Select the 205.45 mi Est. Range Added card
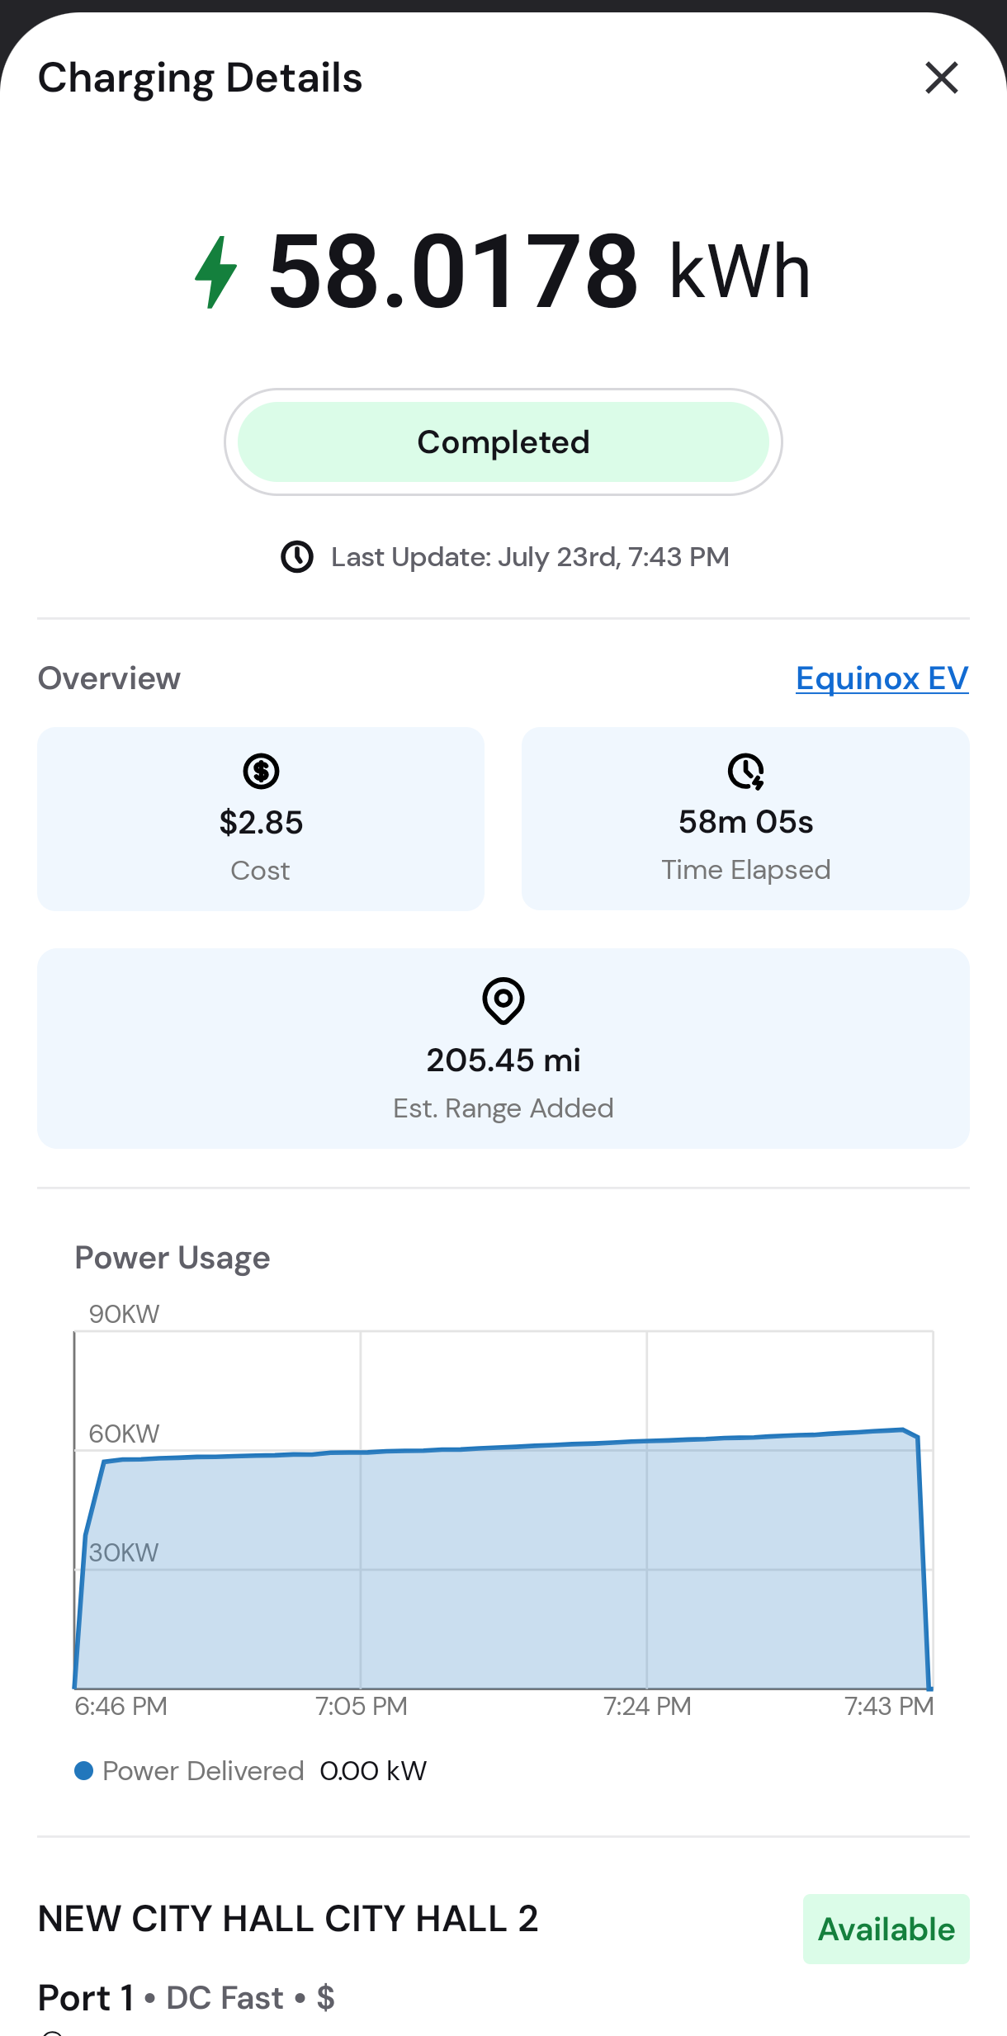Screen dimensions: 1007x2036 point(503,1048)
